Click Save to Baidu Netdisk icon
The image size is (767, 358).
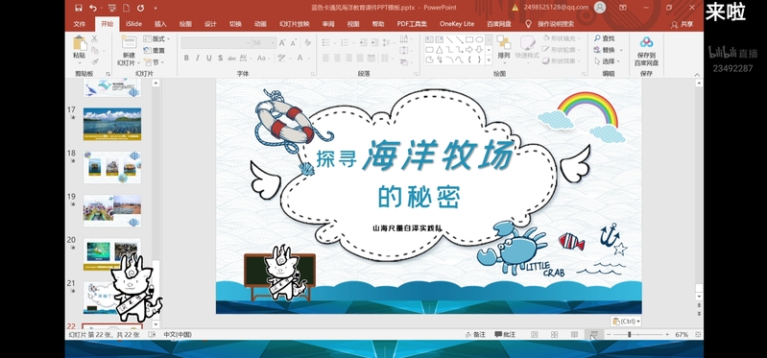point(646,43)
